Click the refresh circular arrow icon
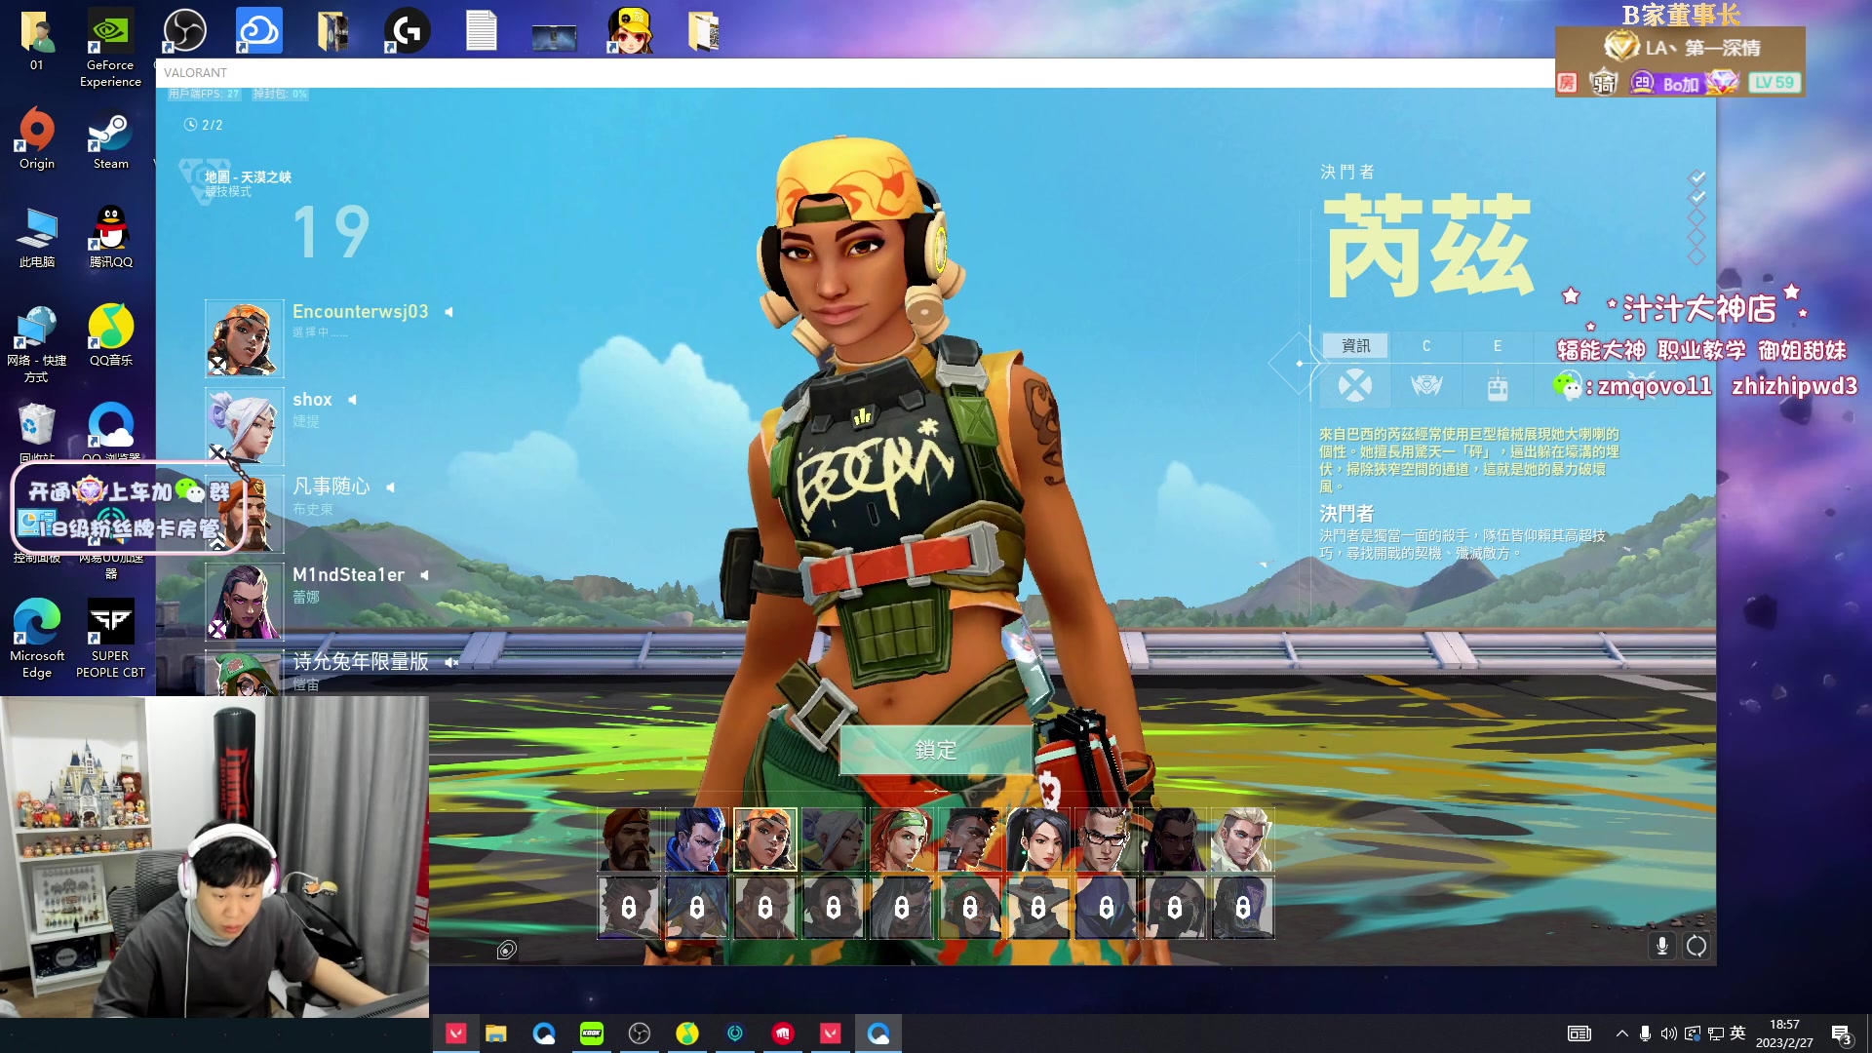1872x1053 pixels. click(x=1696, y=946)
